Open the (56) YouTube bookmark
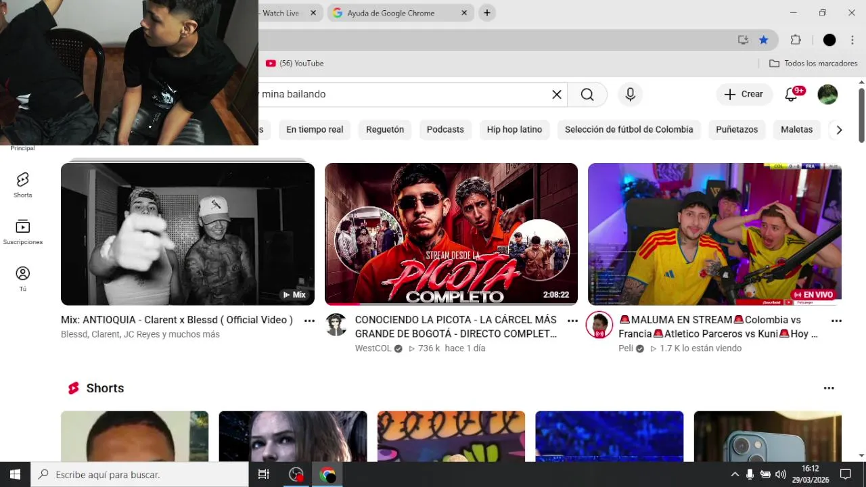866x487 pixels. [x=295, y=63]
